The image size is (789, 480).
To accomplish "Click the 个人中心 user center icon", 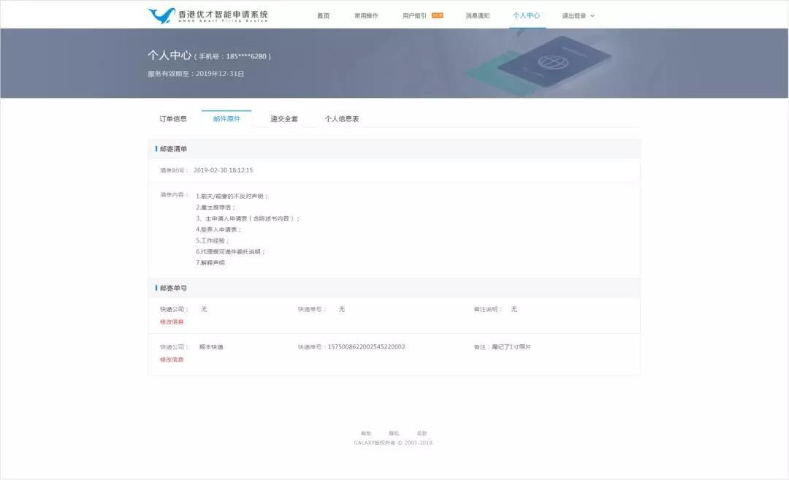I will tap(527, 15).
